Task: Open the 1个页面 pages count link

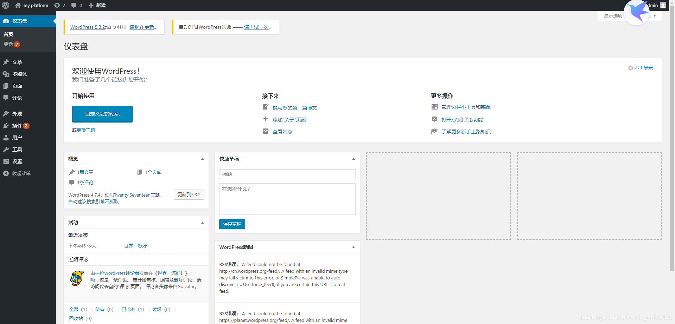Action: pos(153,172)
